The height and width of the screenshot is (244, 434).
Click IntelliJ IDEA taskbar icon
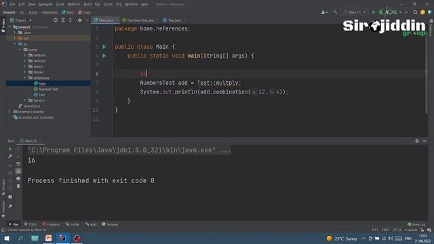click(62, 239)
